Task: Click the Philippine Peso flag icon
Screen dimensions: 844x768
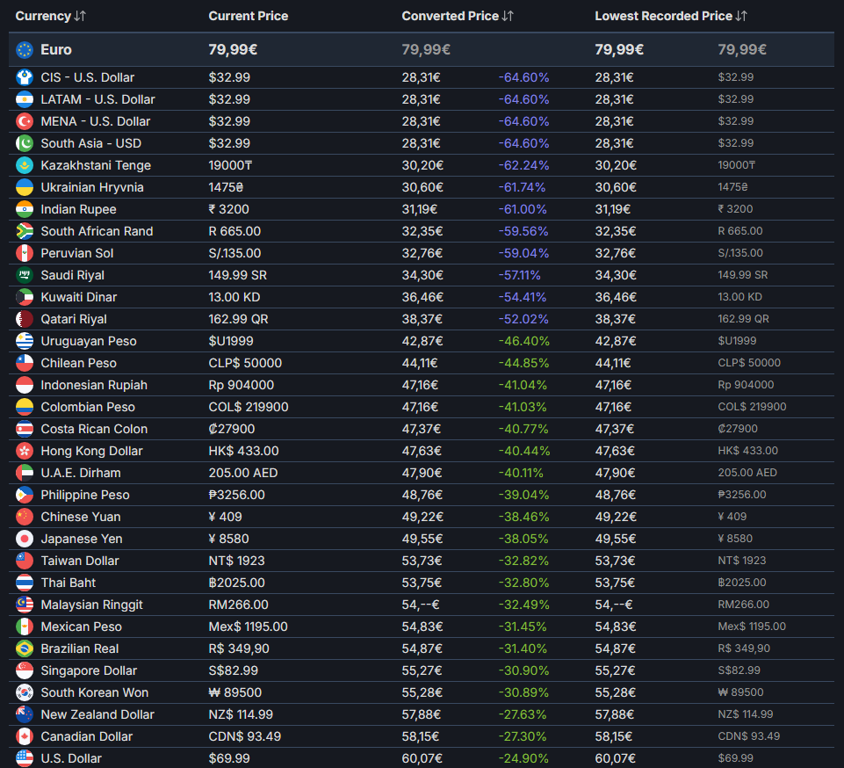Action: tap(25, 495)
